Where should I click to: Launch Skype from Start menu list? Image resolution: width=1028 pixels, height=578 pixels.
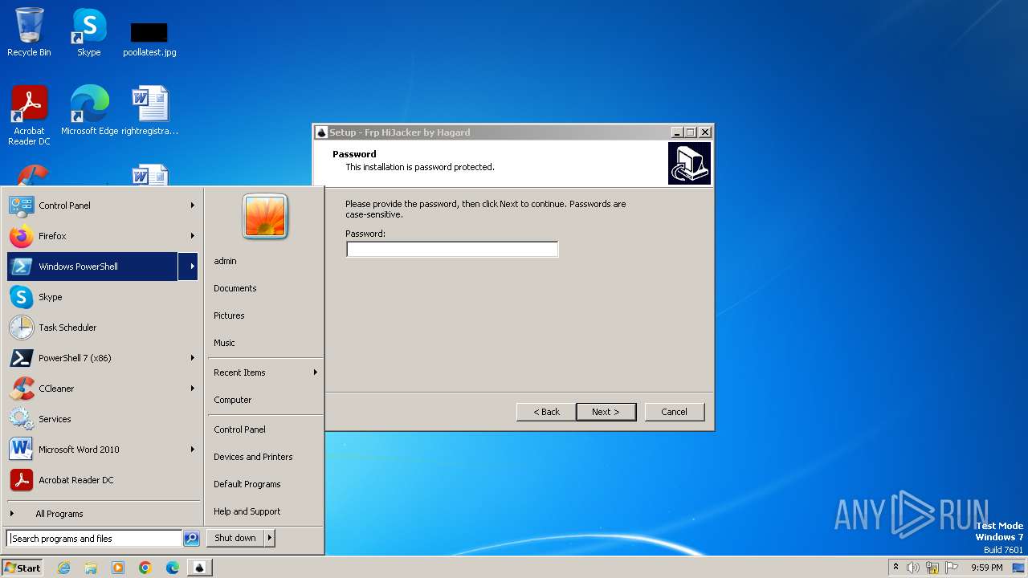coord(102,297)
